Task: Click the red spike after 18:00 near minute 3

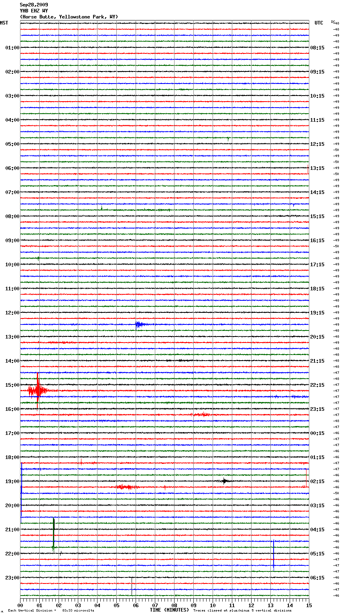Action: pos(81,462)
